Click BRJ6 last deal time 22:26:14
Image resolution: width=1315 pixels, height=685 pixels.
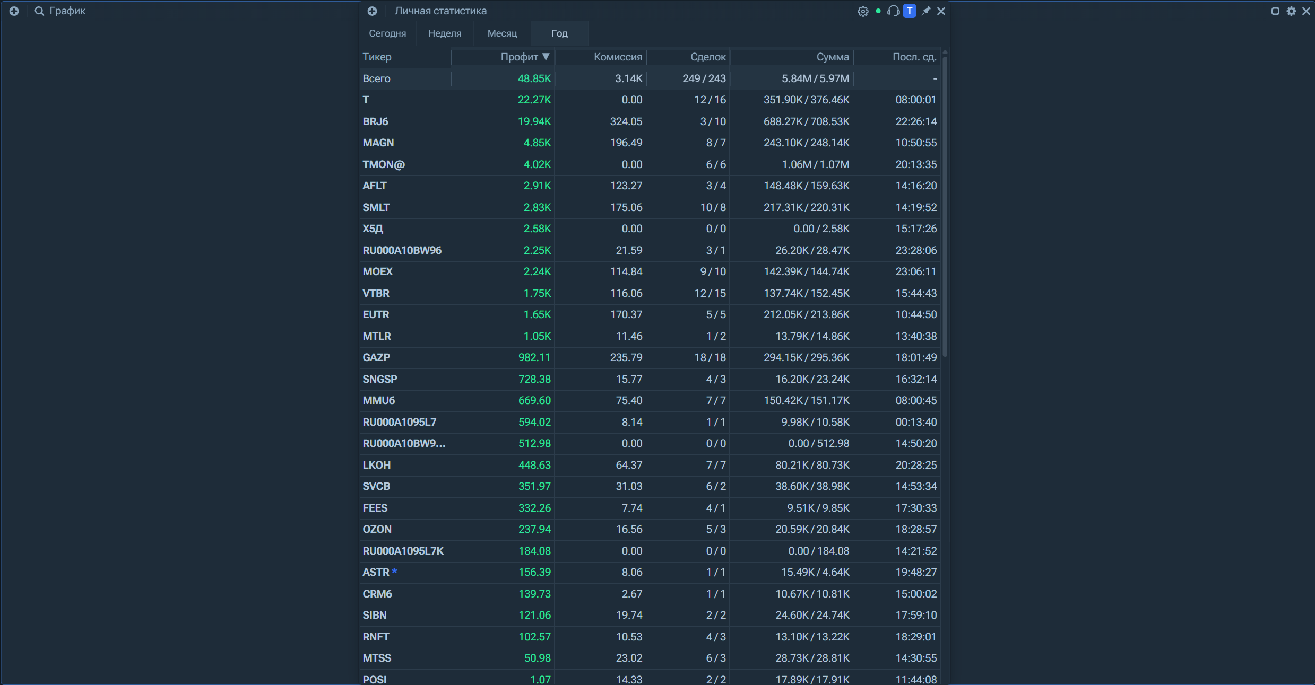click(916, 121)
